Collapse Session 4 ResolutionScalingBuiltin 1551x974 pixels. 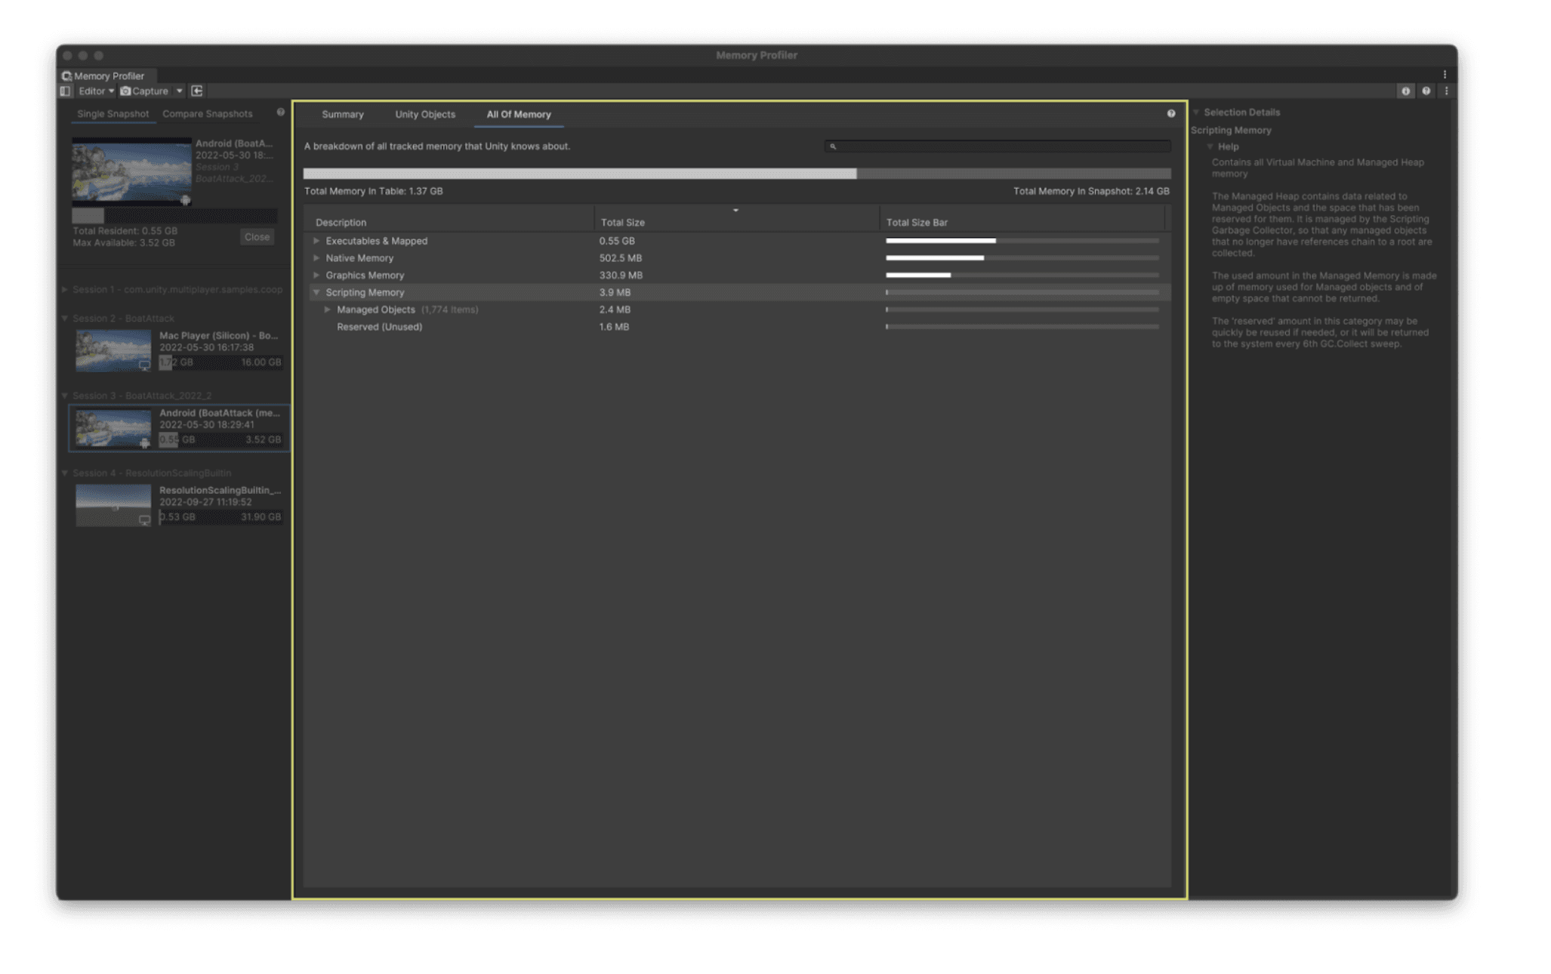(x=65, y=473)
